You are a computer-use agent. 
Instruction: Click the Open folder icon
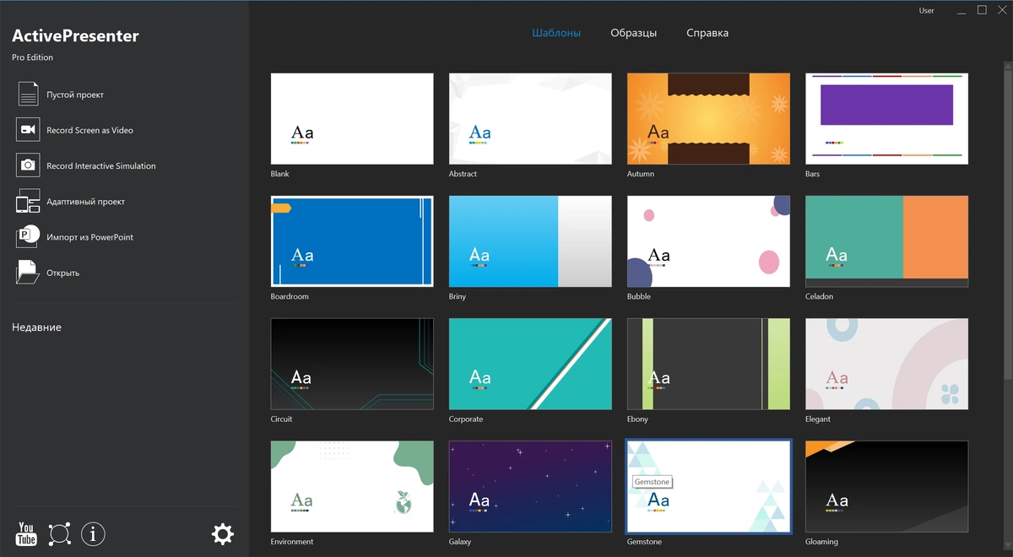[x=28, y=272]
